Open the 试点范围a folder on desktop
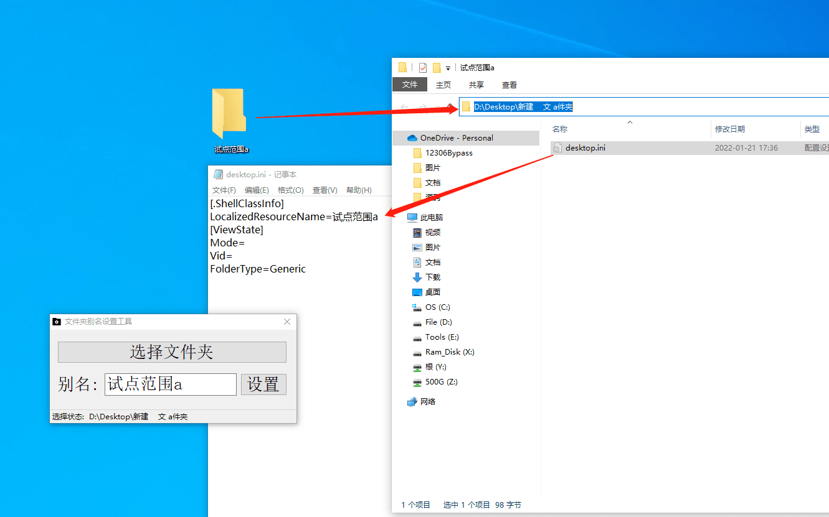The height and width of the screenshot is (517, 829). pyautogui.click(x=230, y=115)
